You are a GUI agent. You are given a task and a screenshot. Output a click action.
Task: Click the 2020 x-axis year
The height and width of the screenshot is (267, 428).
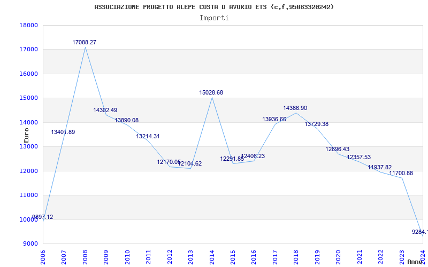tap(339, 257)
